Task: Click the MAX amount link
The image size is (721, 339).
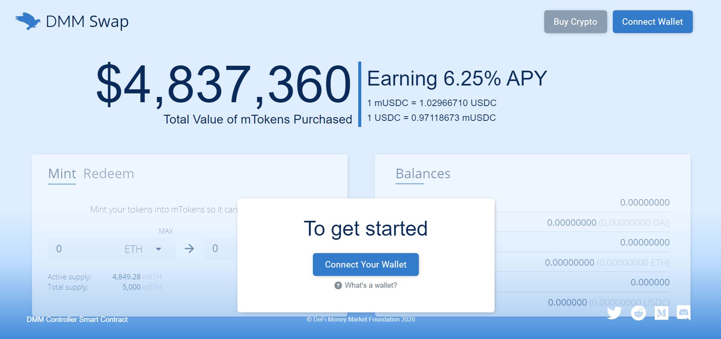Action: (166, 231)
